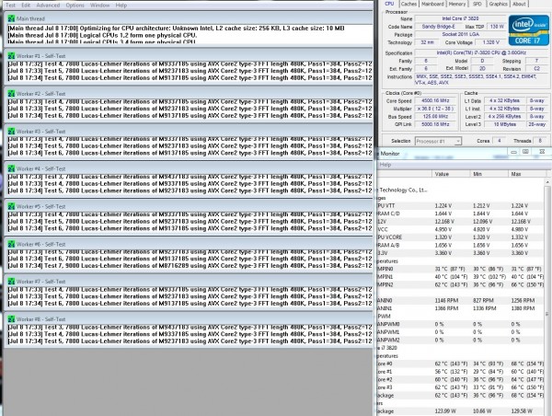
Task: Click the Worker #2 Self-Test icon
Action: pos(11,94)
